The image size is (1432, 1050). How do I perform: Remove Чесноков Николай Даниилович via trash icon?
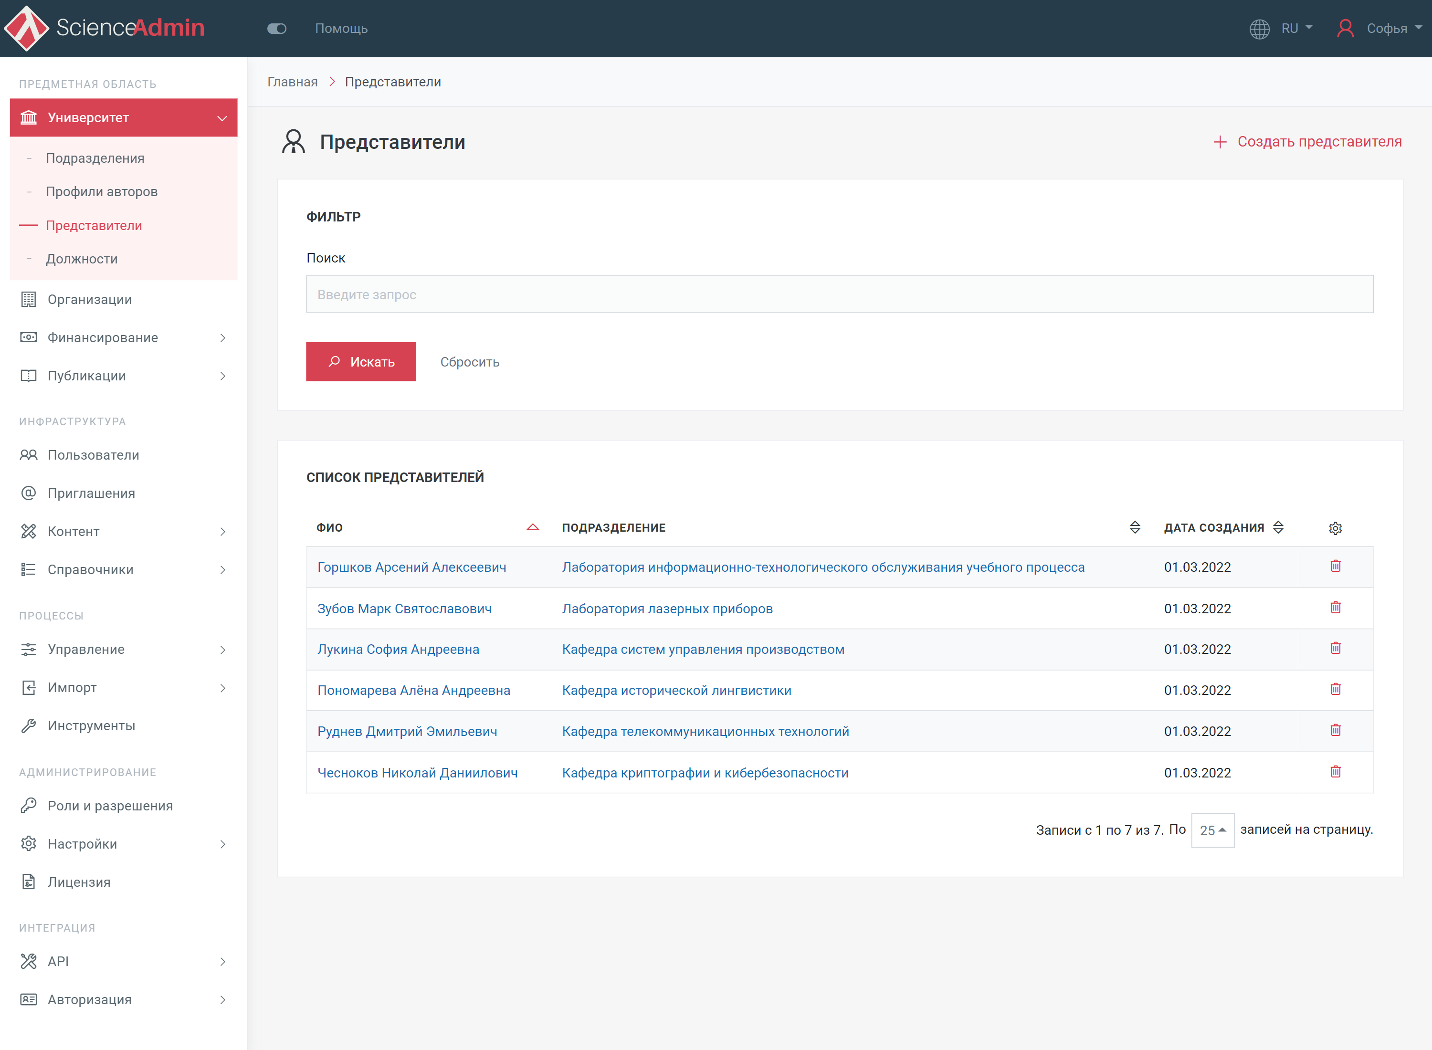1336,772
